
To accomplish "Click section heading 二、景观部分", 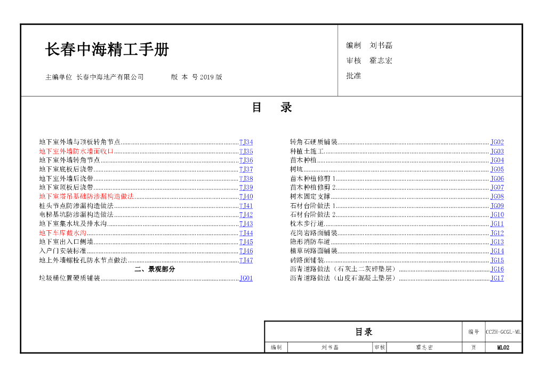I will [155, 269].
